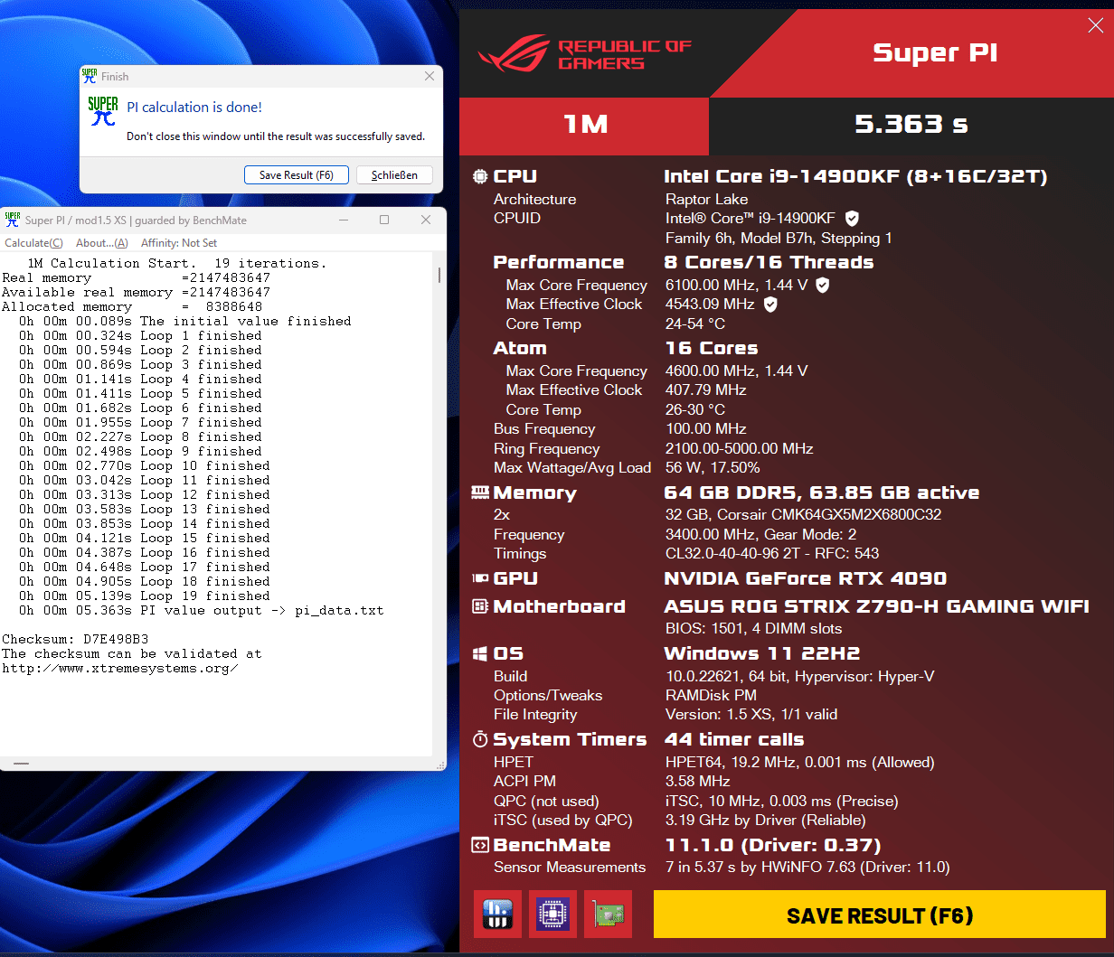The width and height of the screenshot is (1114, 957).
Task: Click the Republic of Gamers logo
Action: pos(585,53)
